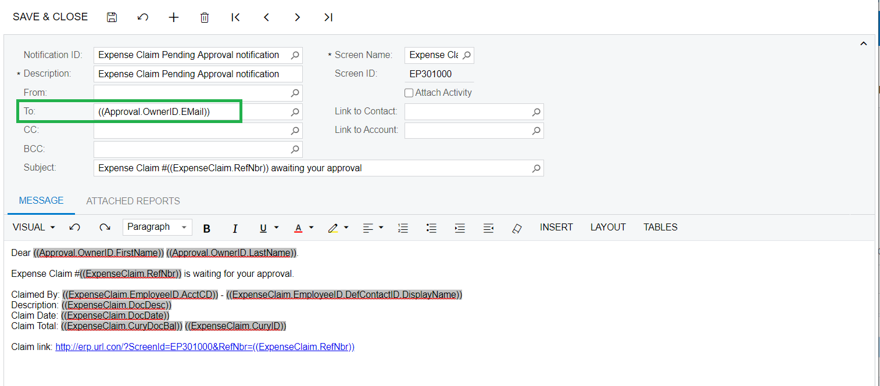The width and height of the screenshot is (880, 386).
Task: Open LAYOUT menu
Action: [x=608, y=228]
